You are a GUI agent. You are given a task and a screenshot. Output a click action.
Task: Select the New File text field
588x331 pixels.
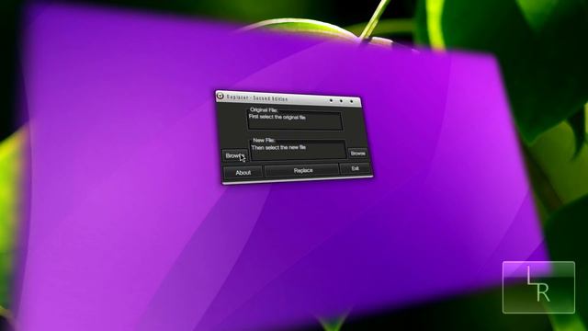pyautogui.click(x=298, y=151)
